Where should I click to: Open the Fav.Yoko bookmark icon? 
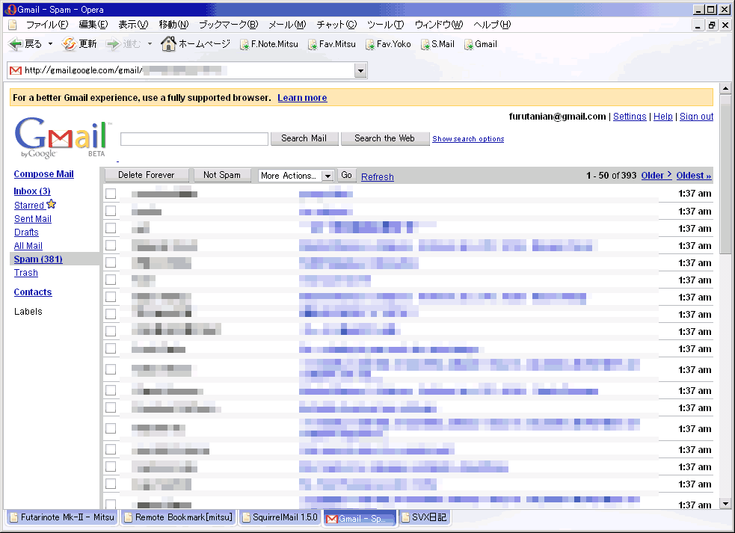tap(370, 45)
